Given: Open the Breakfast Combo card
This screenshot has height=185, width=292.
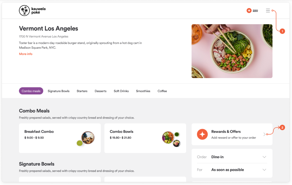Looking at the screenshot, I should pos(60,138).
